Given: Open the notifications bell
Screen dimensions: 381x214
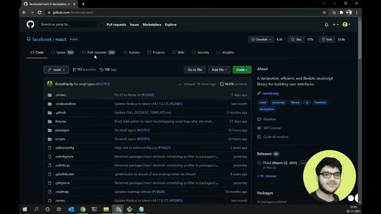Looking at the screenshot, I should pos(326,24).
